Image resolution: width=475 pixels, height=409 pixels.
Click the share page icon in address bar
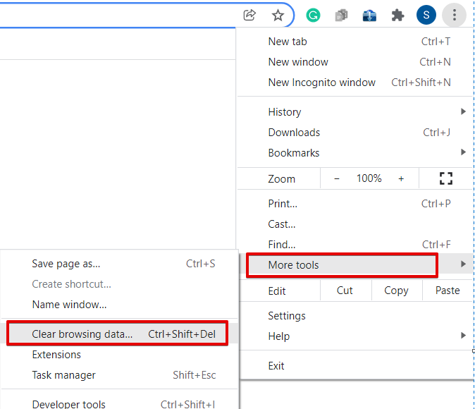[x=249, y=15]
